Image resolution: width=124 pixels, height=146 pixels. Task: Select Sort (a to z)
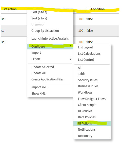[x=39, y=12]
